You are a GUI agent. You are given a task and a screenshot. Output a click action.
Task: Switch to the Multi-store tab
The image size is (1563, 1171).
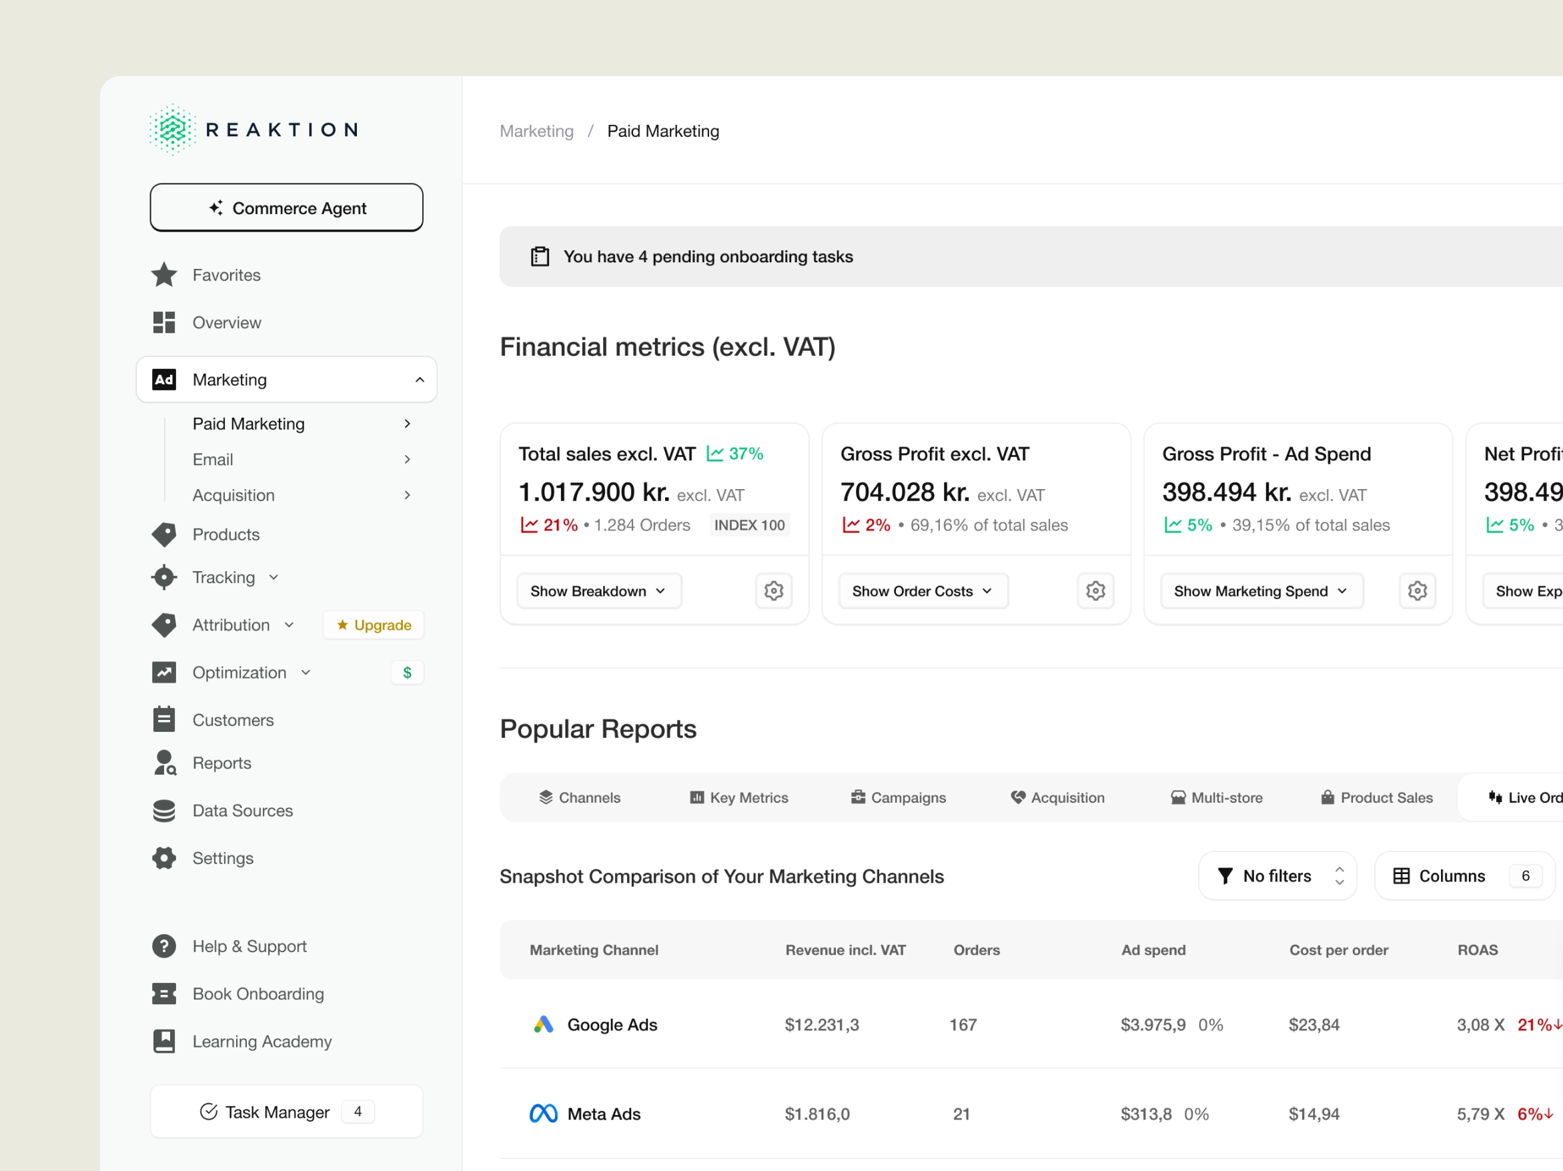(1216, 797)
